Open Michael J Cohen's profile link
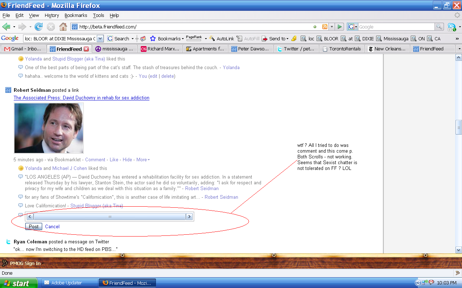The width and height of the screenshot is (462, 288). [x=70, y=168]
